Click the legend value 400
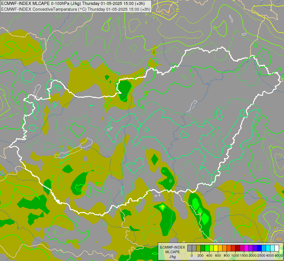The width and height of the screenshot is (284, 261). coord(209,255)
